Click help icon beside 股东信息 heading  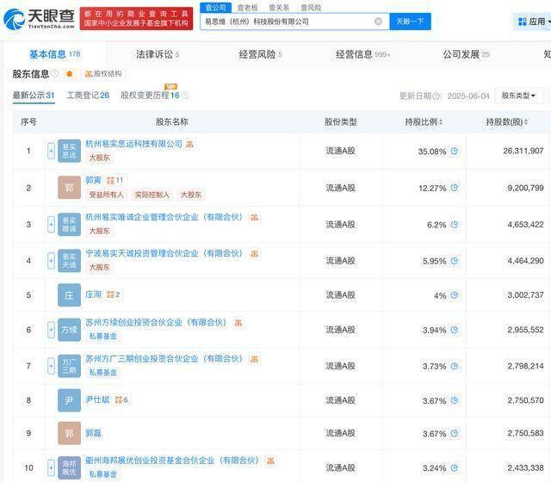point(55,74)
